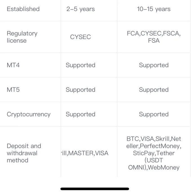This screenshot has height=192, width=191.
Task: Tap the BTC,VISA,Skrill,Neteller methods cell
Action: point(154,153)
